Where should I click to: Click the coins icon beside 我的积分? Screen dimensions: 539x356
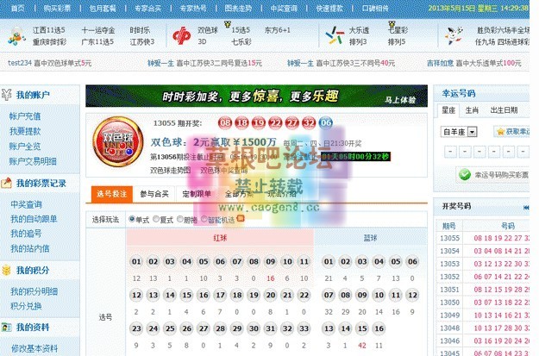coord(6,270)
